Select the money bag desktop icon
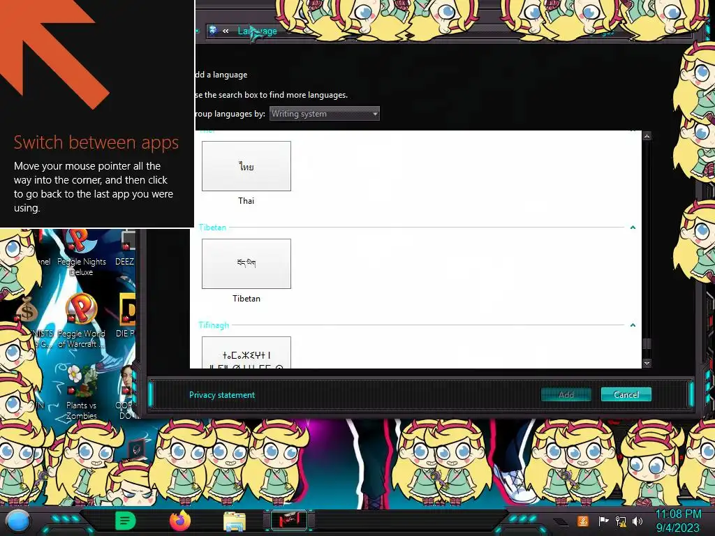Image resolution: width=715 pixels, height=536 pixels. [x=27, y=310]
